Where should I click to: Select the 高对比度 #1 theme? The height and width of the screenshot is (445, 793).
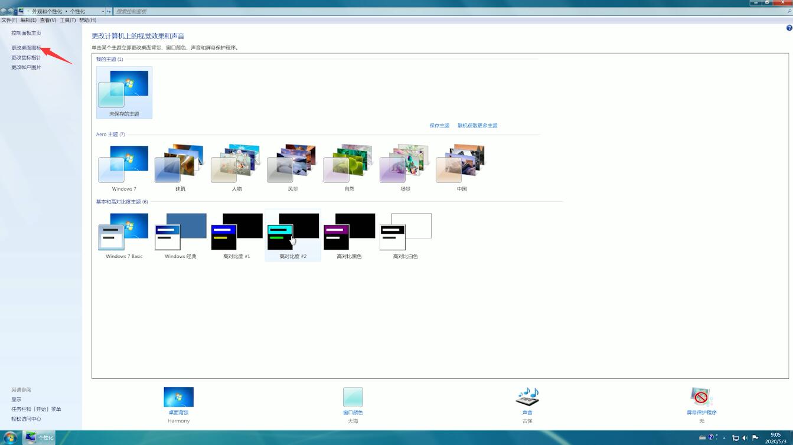click(x=237, y=235)
